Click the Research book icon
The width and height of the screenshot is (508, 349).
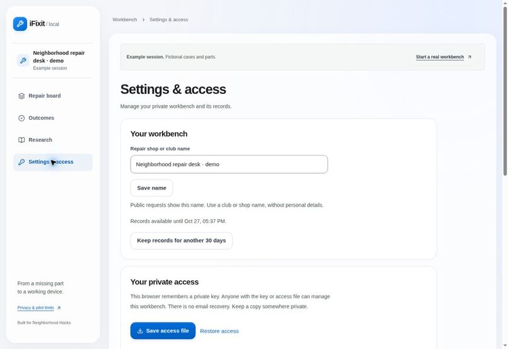[x=21, y=140]
